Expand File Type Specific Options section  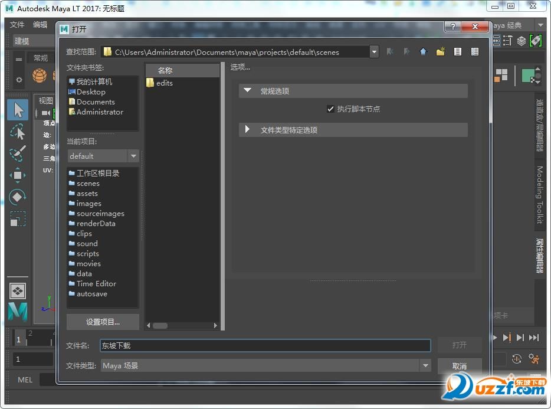247,129
